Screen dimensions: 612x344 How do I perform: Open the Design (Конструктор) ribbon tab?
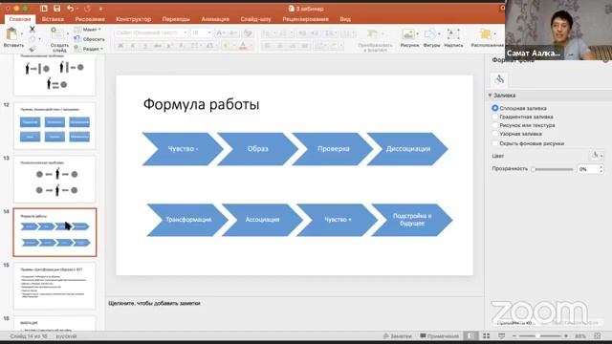click(x=134, y=19)
